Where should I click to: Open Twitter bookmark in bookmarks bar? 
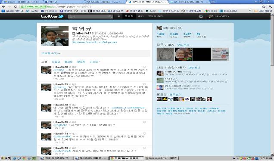click(32, 11)
